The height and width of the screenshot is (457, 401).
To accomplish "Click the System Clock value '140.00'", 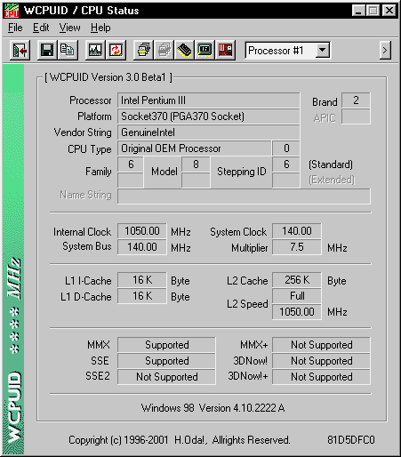I will 297,231.
